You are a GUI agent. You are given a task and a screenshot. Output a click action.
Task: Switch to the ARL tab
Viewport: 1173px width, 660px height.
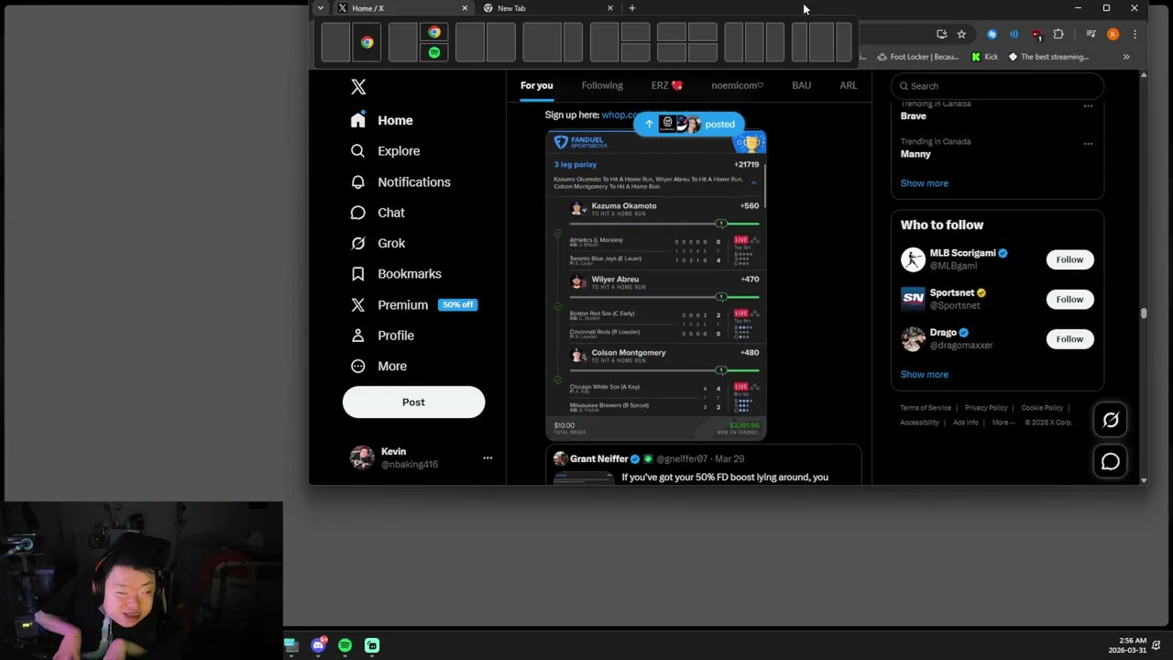pyautogui.click(x=849, y=85)
